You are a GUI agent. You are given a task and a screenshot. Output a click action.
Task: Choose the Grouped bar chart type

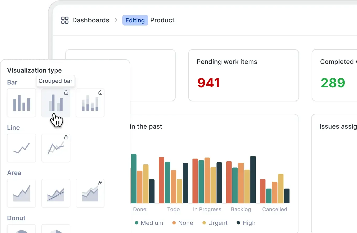coord(56,103)
